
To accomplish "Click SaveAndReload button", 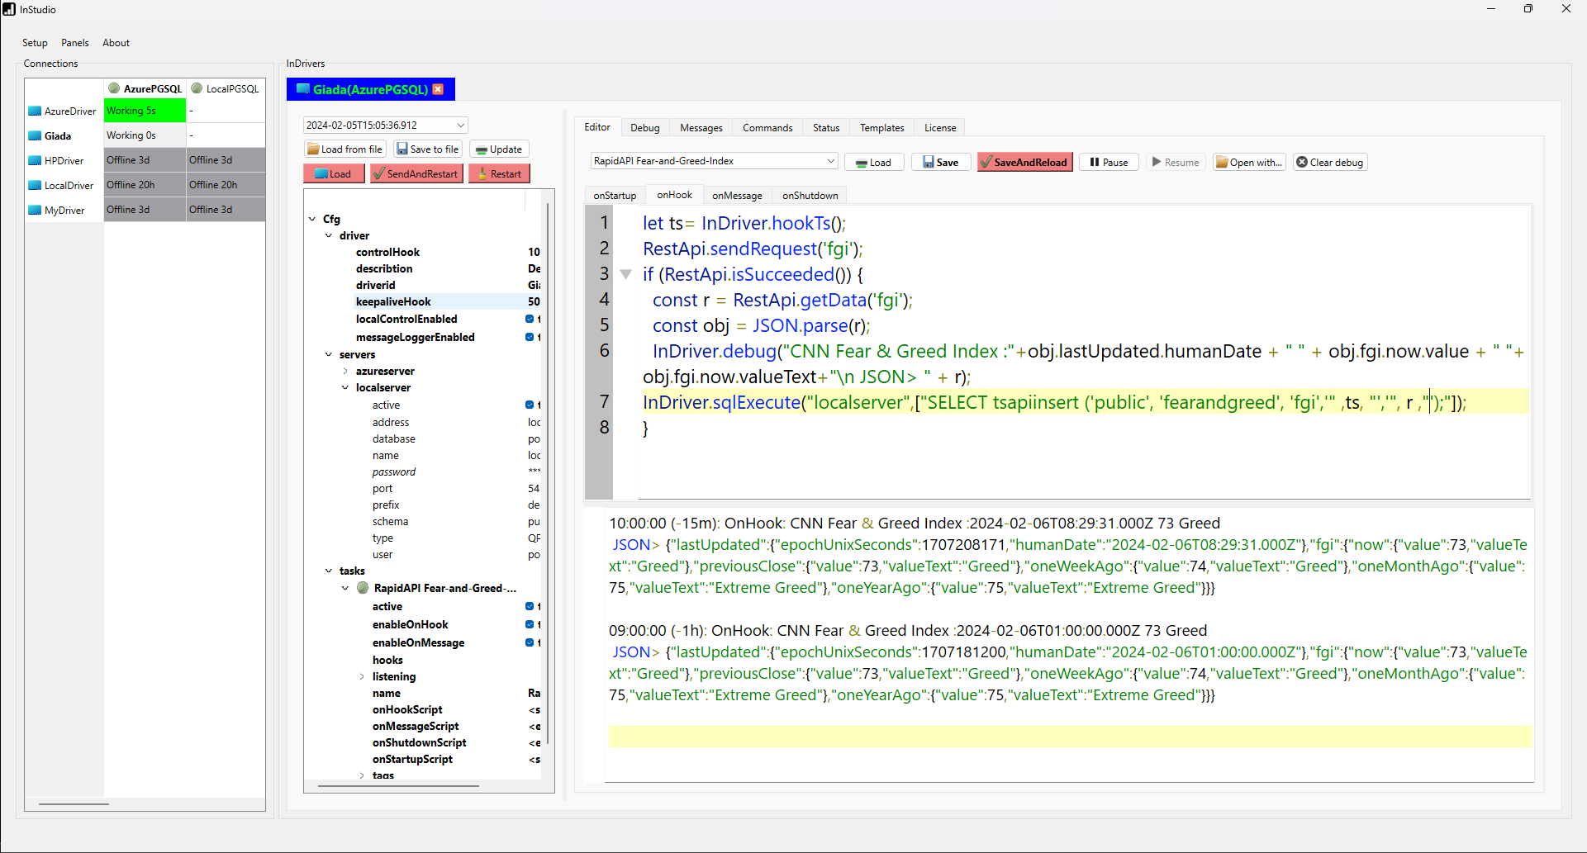I will pyautogui.click(x=1025, y=162).
